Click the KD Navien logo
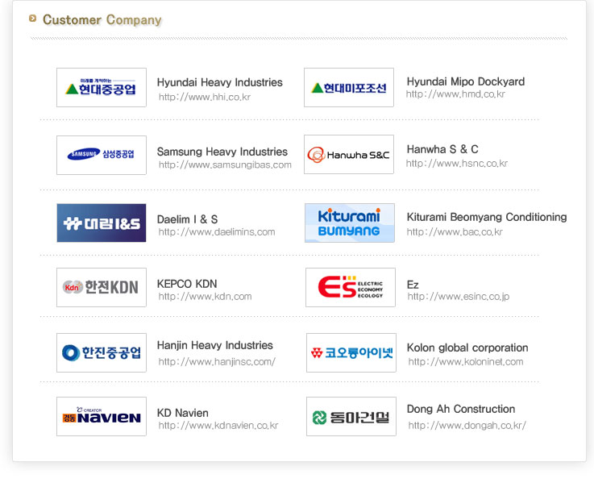The image size is (594, 483). 102,416
